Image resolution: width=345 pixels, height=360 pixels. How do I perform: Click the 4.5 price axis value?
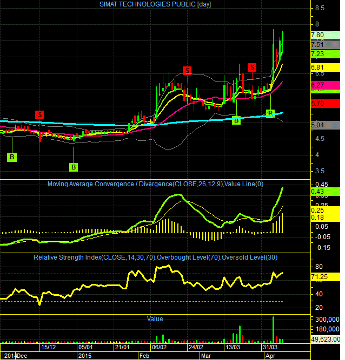[x=320, y=139]
